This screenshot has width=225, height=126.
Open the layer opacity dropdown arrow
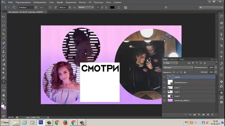point(216,68)
